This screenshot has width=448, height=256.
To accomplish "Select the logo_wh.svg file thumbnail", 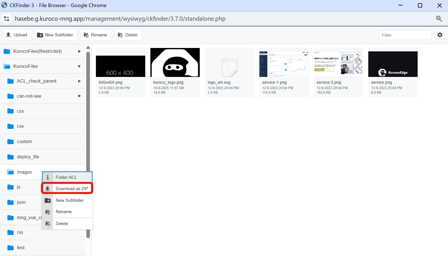I will pos(230,68).
